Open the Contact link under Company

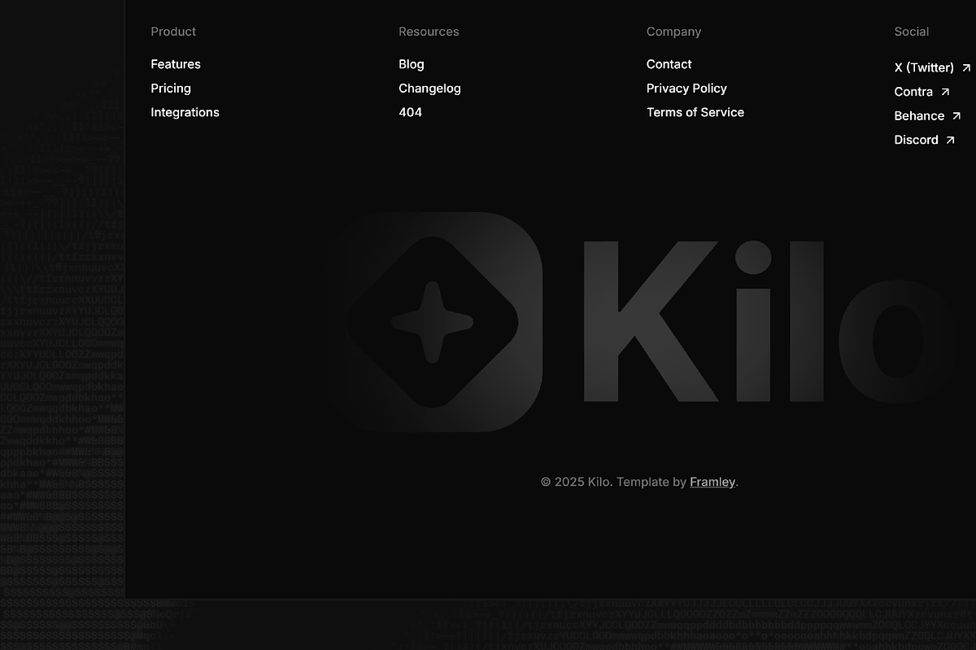(x=669, y=64)
